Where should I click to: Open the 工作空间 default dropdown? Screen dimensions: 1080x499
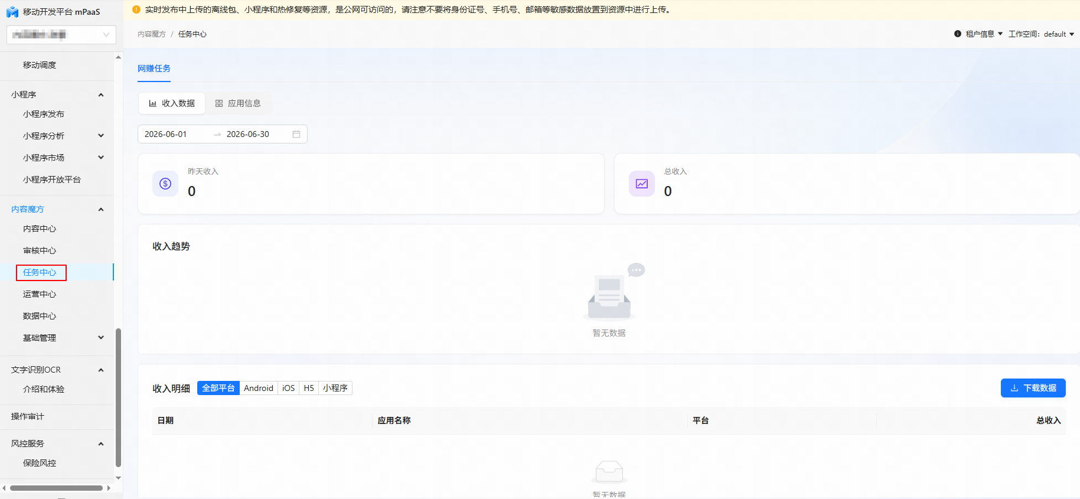(1041, 34)
